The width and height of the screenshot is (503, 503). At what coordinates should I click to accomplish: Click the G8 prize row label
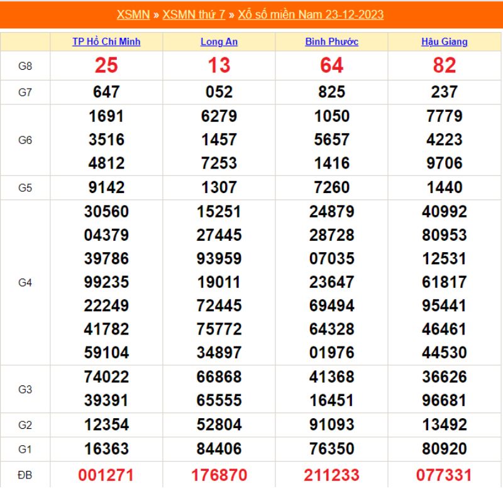pos(25,65)
